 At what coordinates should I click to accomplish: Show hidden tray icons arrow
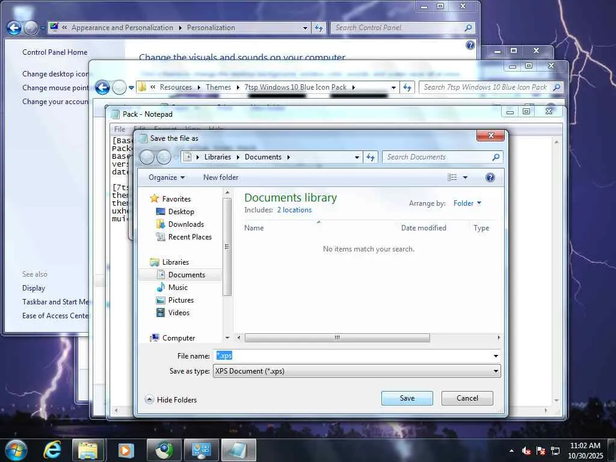(x=511, y=451)
